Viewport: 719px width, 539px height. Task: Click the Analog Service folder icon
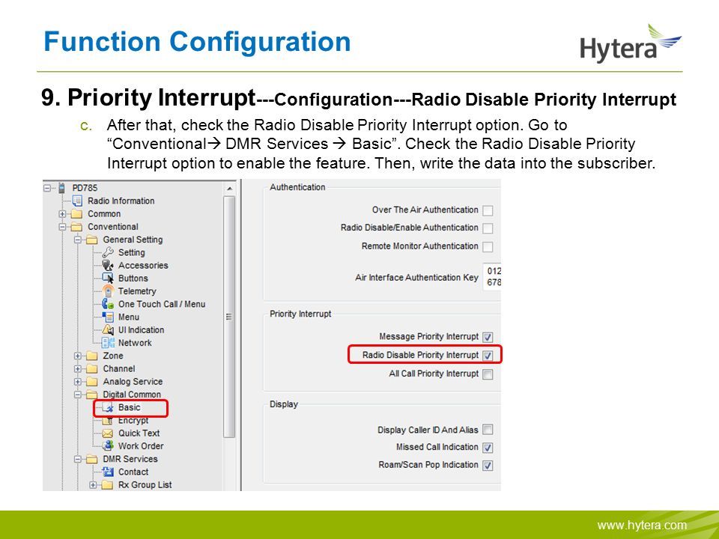[x=92, y=381]
